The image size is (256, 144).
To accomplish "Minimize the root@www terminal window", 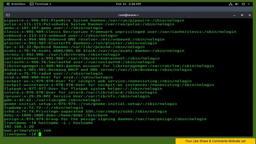I will pos(234,15).
